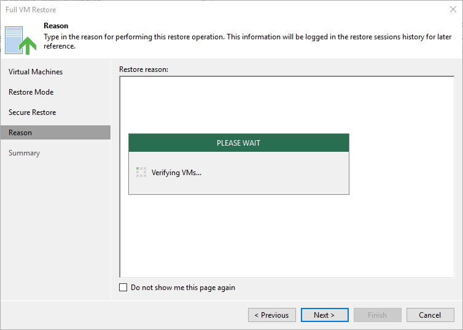The image size is (463, 330).
Task: Click the disabled Finish button
Action: coord(378,315)
